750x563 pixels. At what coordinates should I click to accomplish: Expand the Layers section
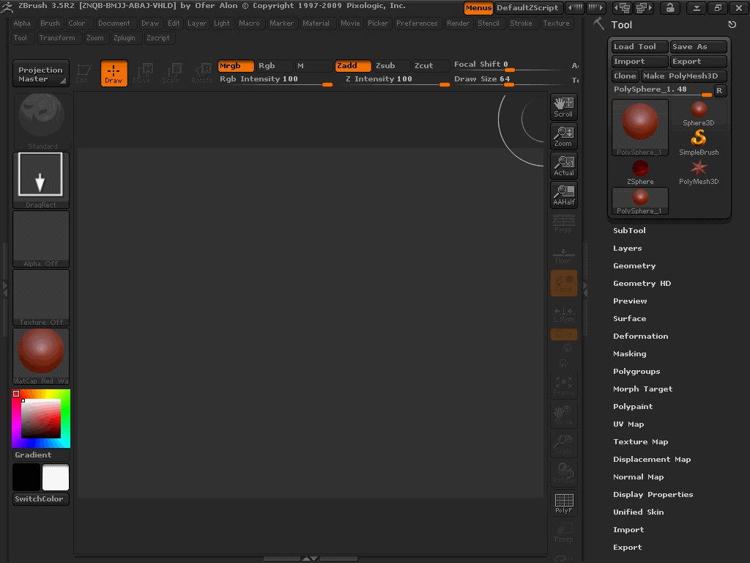tap(627, 248)
